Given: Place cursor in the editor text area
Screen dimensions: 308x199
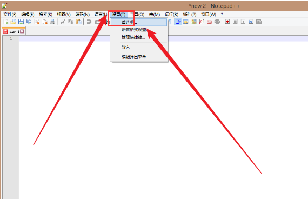Looking at the screenshot, I should 163,118.
